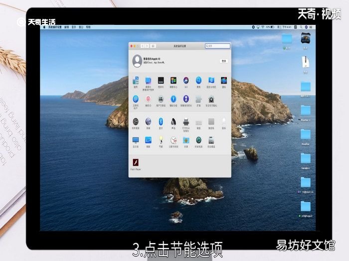
Task: Open Energy Saver lightbulb icon
Action: (x=161, y=140)
